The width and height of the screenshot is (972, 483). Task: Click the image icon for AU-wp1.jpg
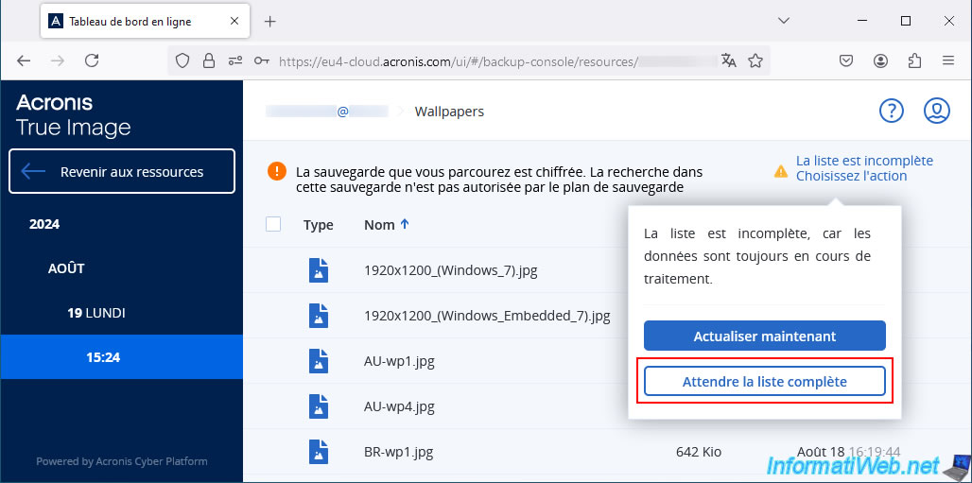click(x=319, y=361)
